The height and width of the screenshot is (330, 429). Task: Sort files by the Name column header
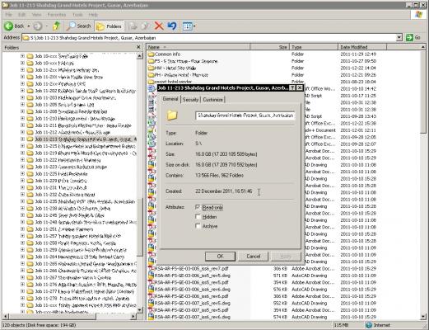[x=198, y=47]
